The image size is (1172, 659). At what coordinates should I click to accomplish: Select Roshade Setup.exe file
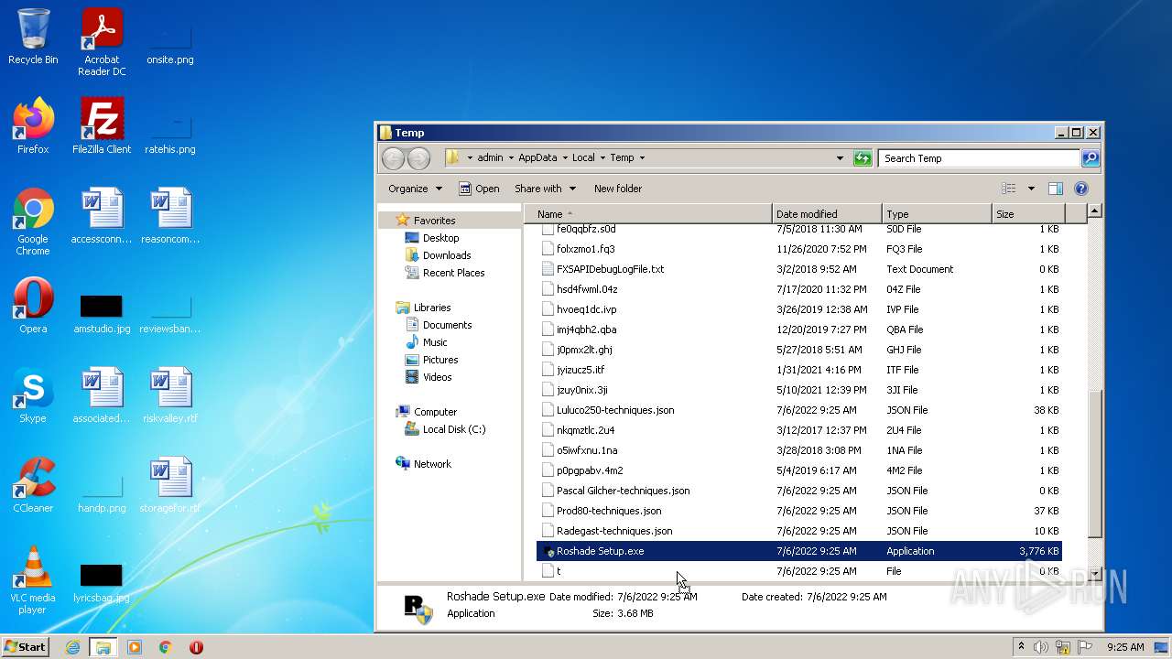pos(799,551)
